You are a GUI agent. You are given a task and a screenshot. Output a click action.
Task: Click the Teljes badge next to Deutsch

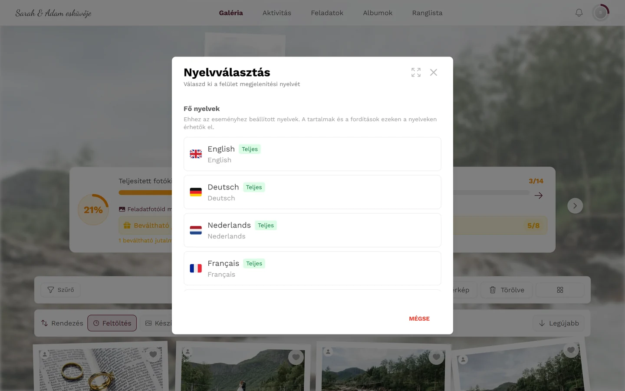point(254,187)
